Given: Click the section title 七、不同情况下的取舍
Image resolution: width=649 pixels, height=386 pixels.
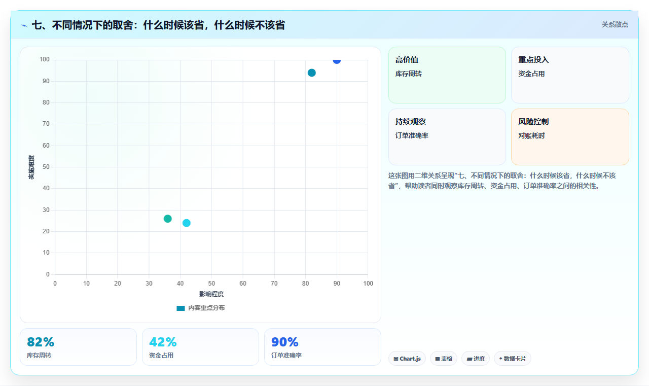Looking at the screenshot, I should [158, 25].
